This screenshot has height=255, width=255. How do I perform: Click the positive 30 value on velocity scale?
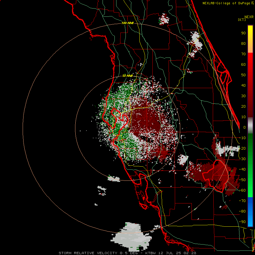[x=243, y=96]
